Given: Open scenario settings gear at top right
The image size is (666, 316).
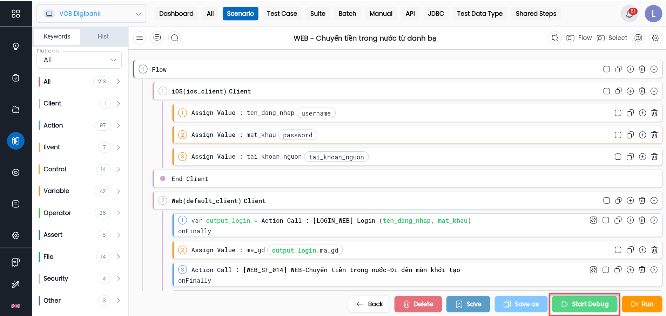Looking at the screenshot, I should click(x=656, y=38).
